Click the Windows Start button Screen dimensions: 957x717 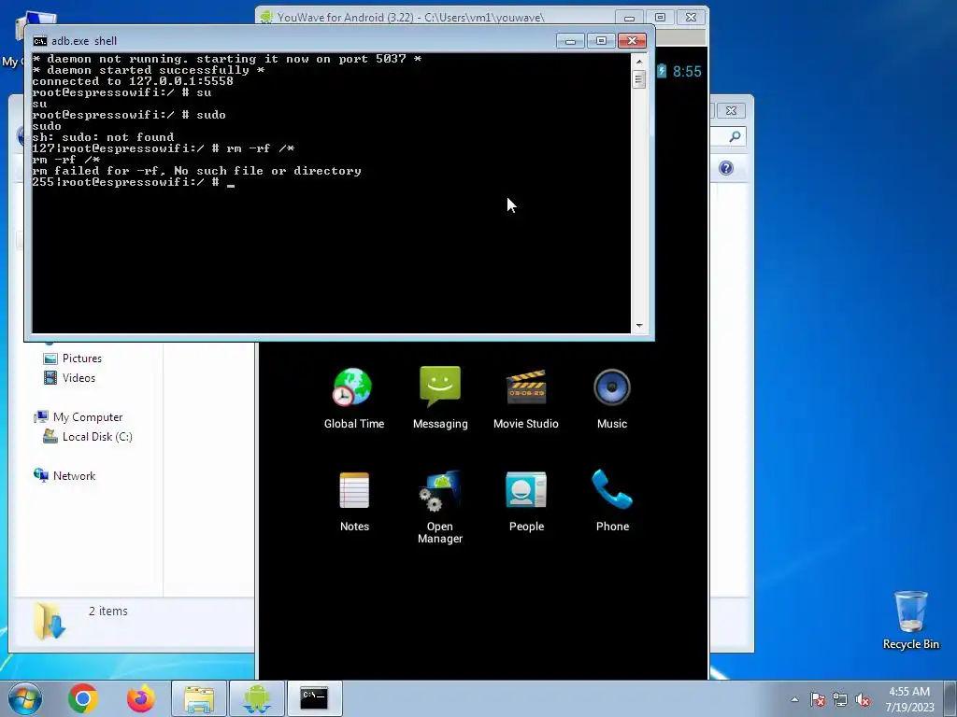point(24,698)
